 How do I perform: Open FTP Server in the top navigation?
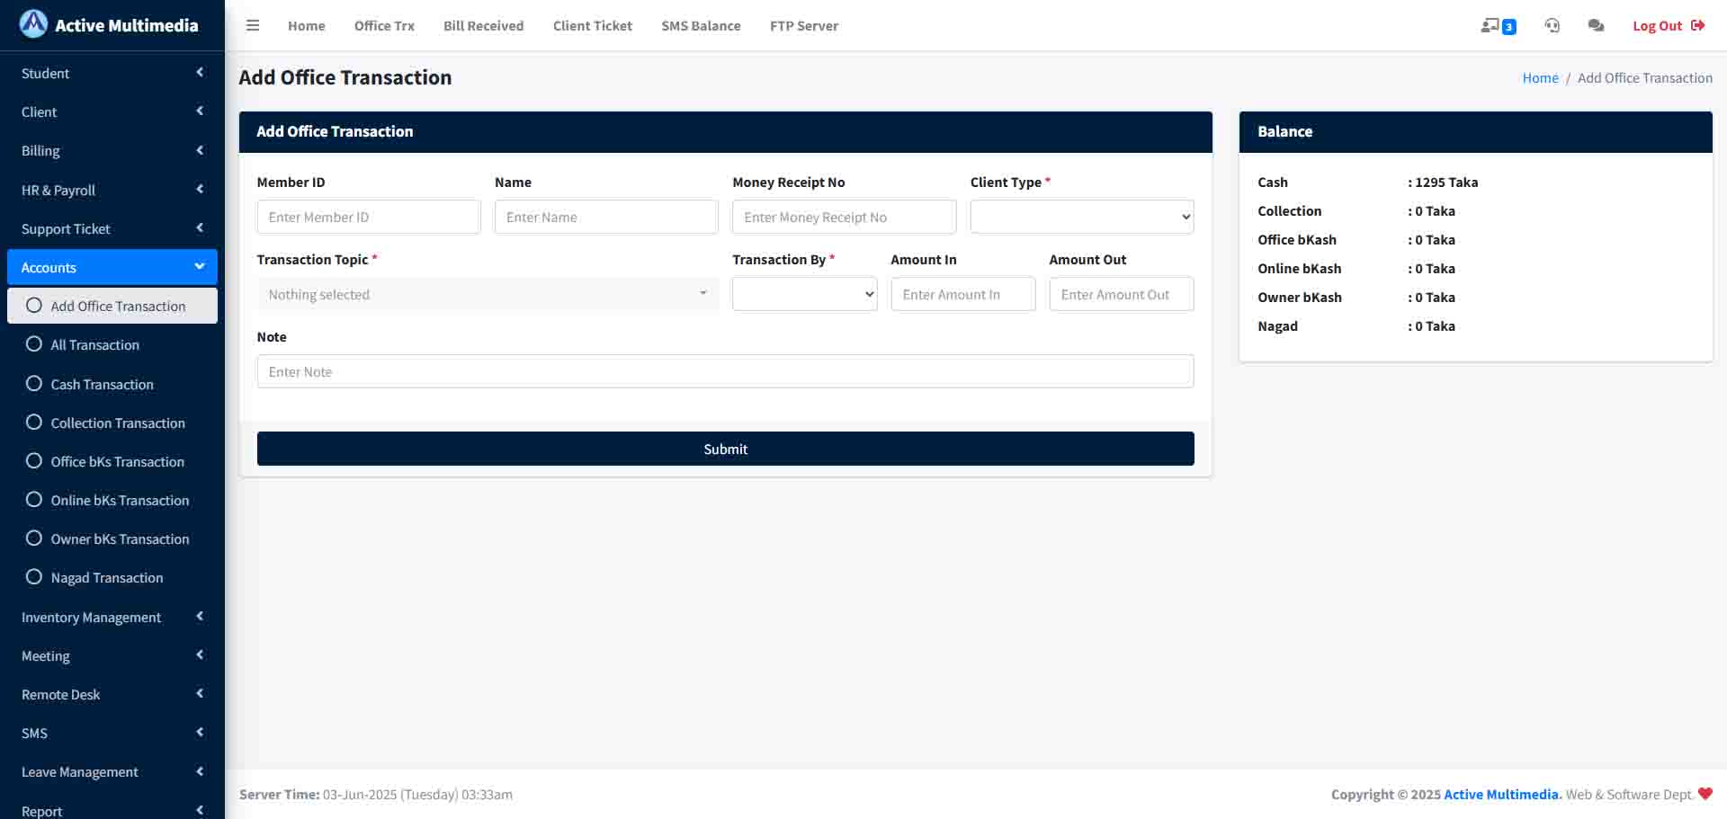[804, 26]
